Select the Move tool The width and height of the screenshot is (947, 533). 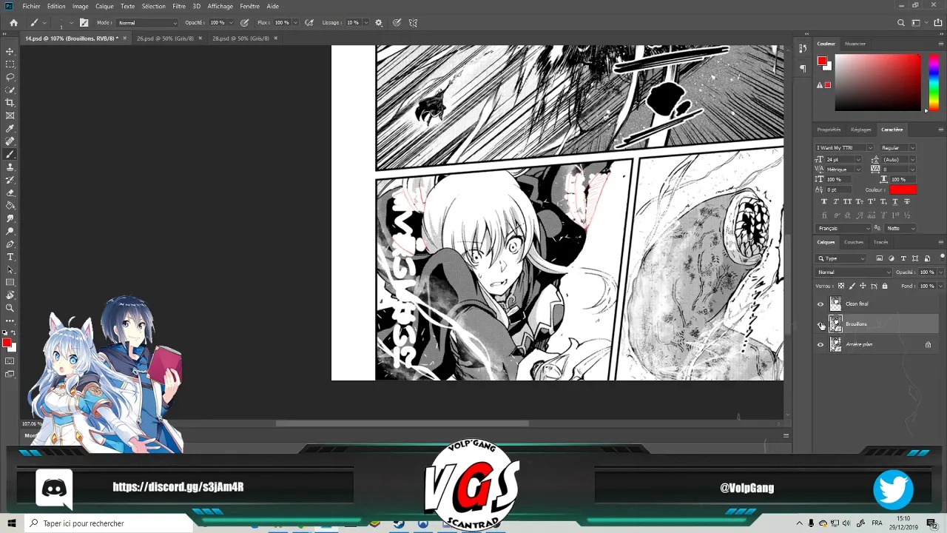(x=10, y=51)
